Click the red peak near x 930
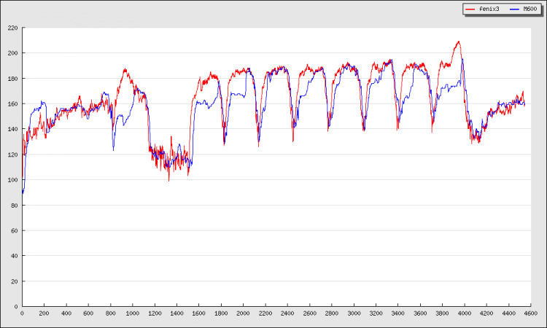Viewport: 547px width, 328px height. coord(125,70)
